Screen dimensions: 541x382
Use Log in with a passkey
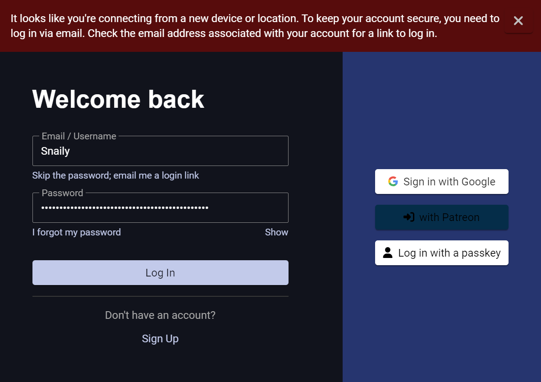pos(442,253)
